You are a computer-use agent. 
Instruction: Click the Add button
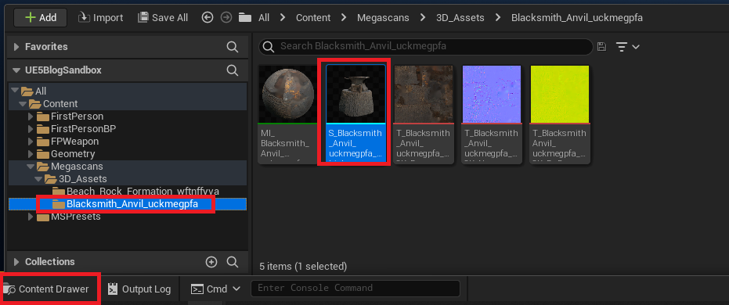[x=41, y=18]
